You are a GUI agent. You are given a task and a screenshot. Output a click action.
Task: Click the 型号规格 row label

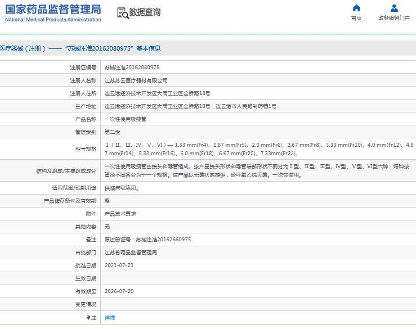pos(86,149)
